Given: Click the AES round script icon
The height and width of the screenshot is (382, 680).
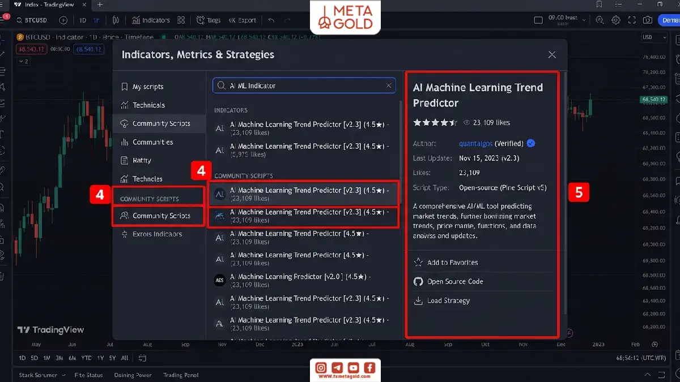Looking at the screenshot, I should (220, 280).
